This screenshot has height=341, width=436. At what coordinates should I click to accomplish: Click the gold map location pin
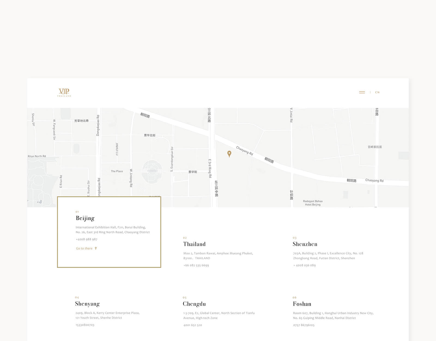point(229,154)
